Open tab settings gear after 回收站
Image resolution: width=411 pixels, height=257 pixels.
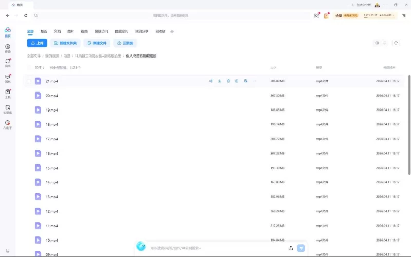[x=172, y=31]
